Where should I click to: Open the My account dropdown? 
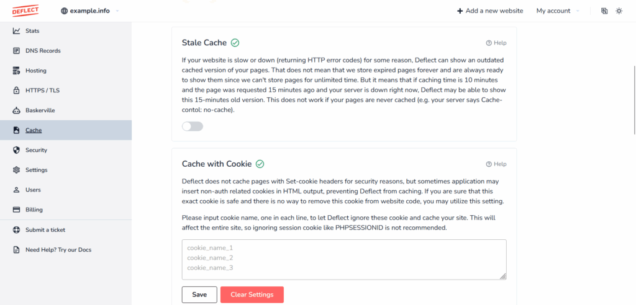tap(558, 11)
